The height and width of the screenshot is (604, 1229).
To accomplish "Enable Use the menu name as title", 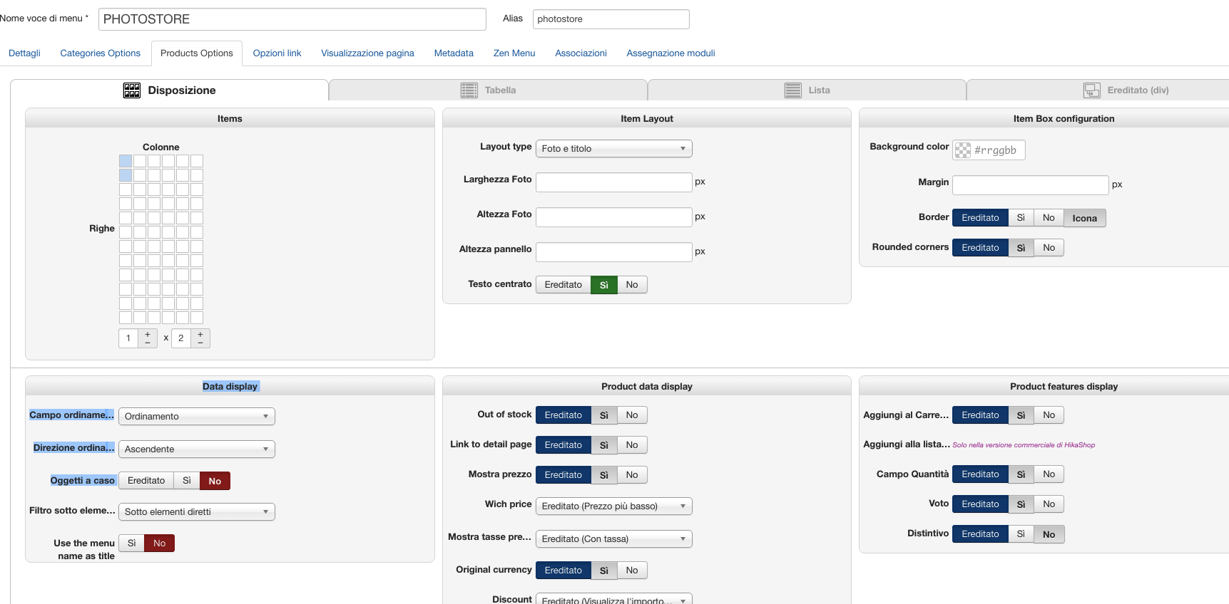I will [131, 543].
